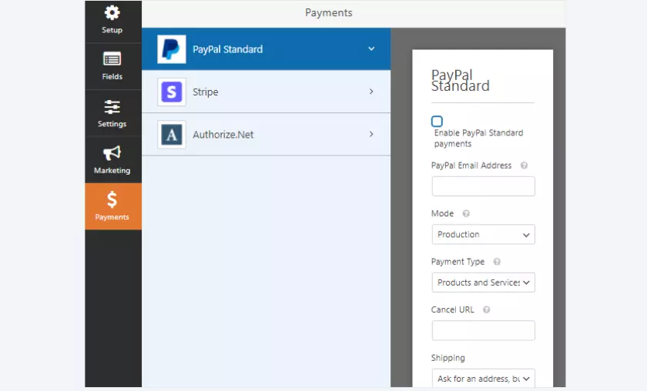Click into the Cancel URL field
The height and width of the screenshot is (391, 647).
[x=483, y=330]
